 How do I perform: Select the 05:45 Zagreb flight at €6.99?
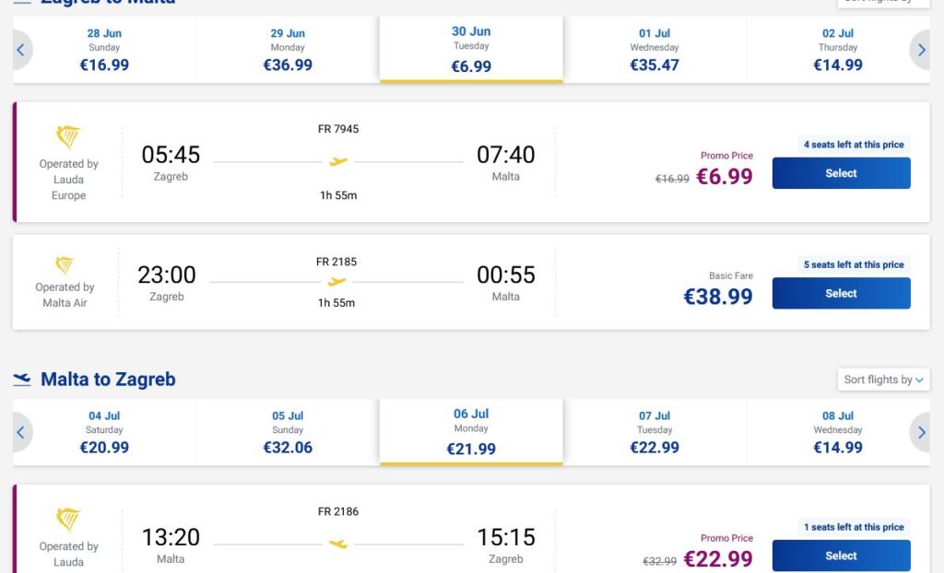tap(841, 173)
